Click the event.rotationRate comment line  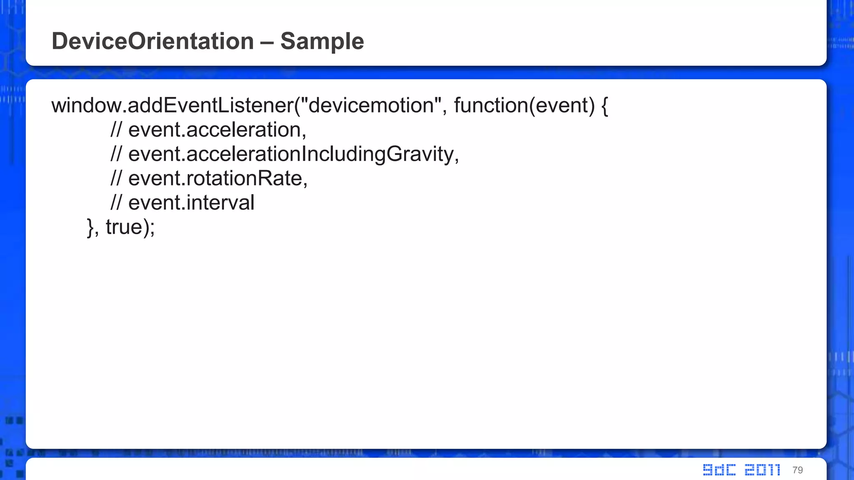point(209,178)
